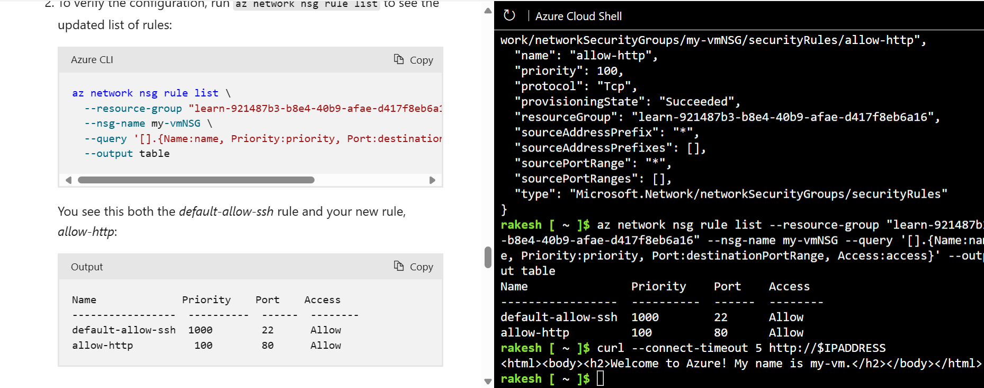This screenshot has width=984, height=388.
Task: Click 'allow-http' row in terminal output
Action: pyautogui.click(x=652, y=332)
